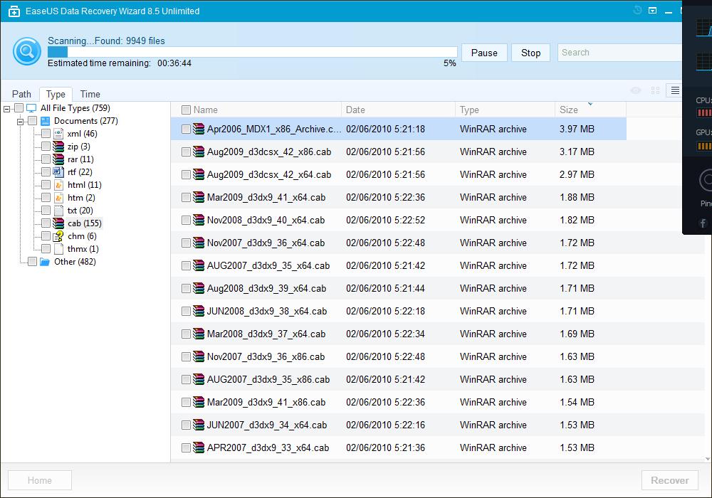Image resolution: width=712 pixels, height=498 pixels.
Task: Check the All File Types tree checkbox
Action: pyautogui.click(x=19, y=108)
